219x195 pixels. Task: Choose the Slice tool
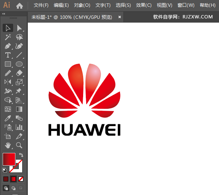19,136
